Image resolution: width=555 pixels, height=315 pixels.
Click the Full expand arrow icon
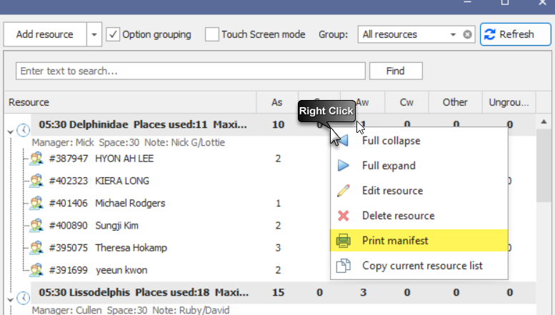coord(343,166)
